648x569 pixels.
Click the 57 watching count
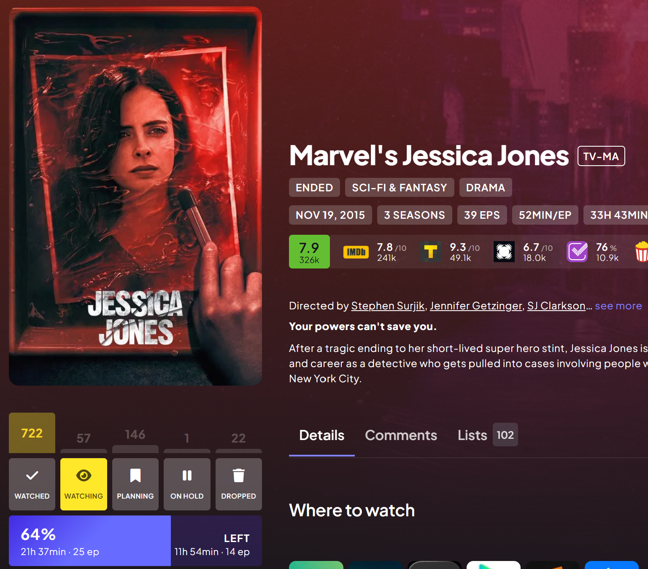84,438
